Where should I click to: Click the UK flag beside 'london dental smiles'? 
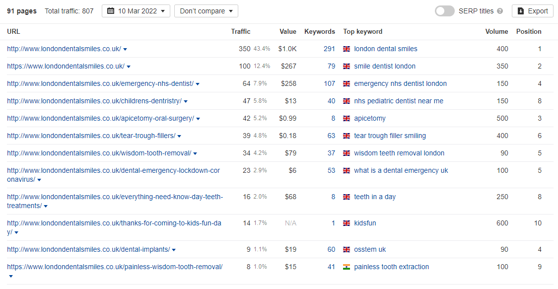click(x=347, y=49)
